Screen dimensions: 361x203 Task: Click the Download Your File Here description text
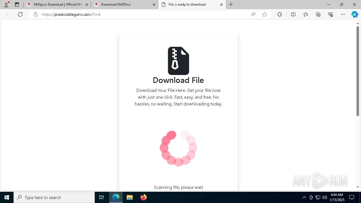[x=178, y=97]
